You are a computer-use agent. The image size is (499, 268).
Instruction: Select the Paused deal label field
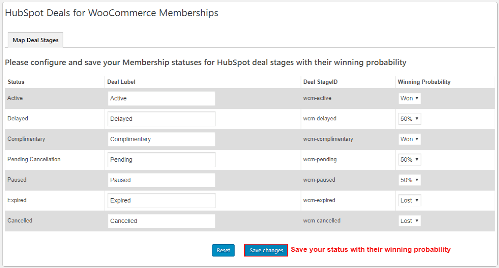[x=161, y=180]
